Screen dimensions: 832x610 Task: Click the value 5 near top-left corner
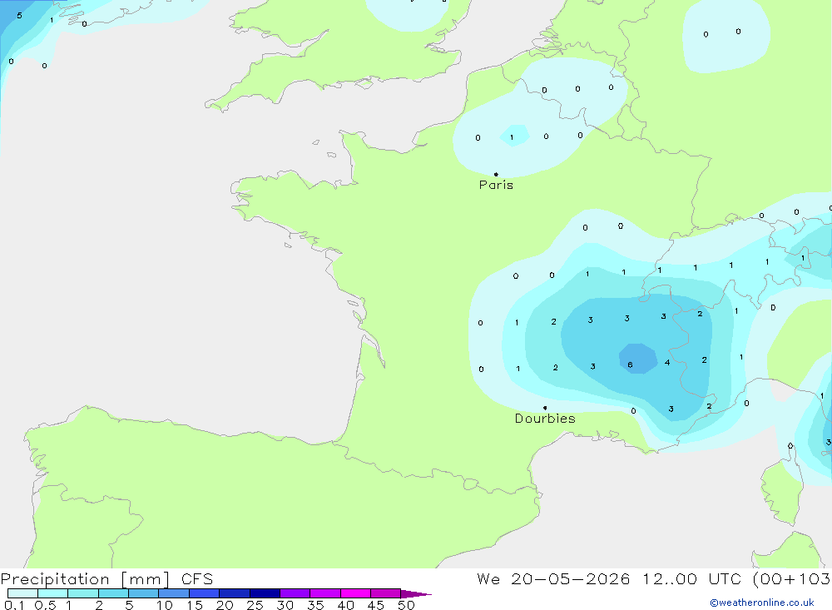coord(20,16)
